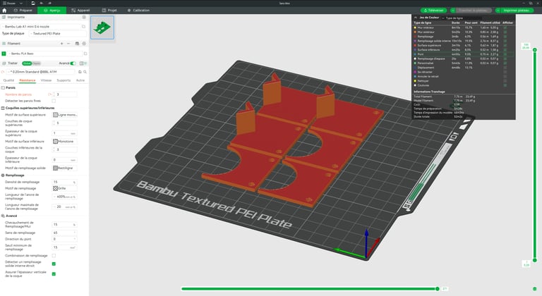Image resolution: width=542 pixels, height=296 pixels.
Task: Collapse the Jeu de Couleur legend panel
Action: click(x=416, y=18)
